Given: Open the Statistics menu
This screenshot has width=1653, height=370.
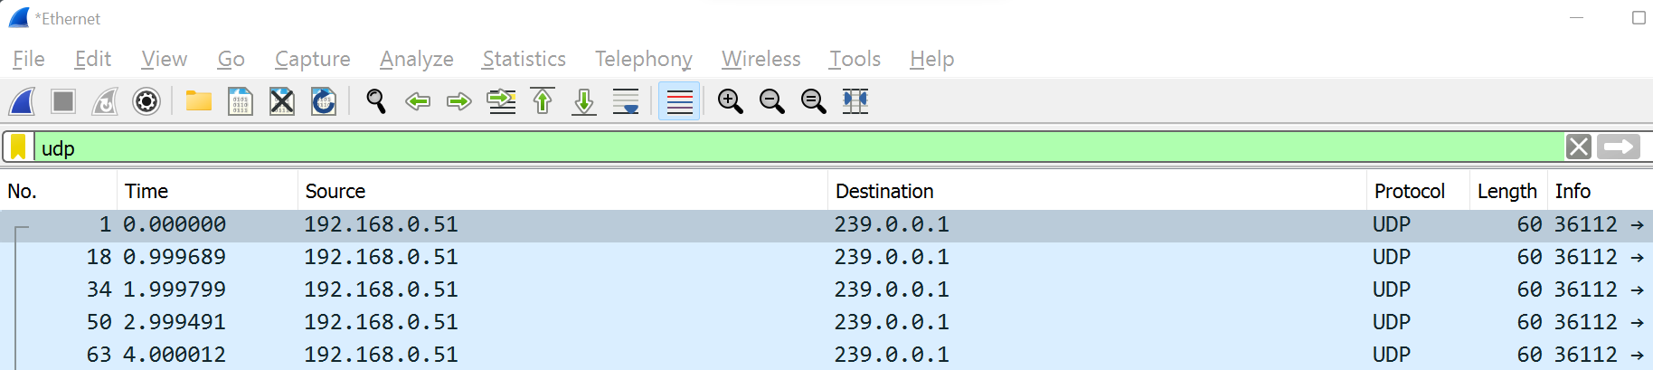Looking at the screenshot, I should 524,59.
